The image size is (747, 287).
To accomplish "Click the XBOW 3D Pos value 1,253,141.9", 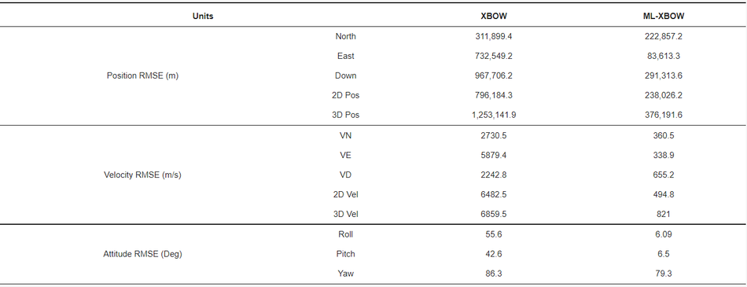I will coord(494,116).
